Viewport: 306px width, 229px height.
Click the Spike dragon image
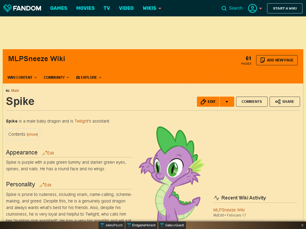(x=171, y=174)
